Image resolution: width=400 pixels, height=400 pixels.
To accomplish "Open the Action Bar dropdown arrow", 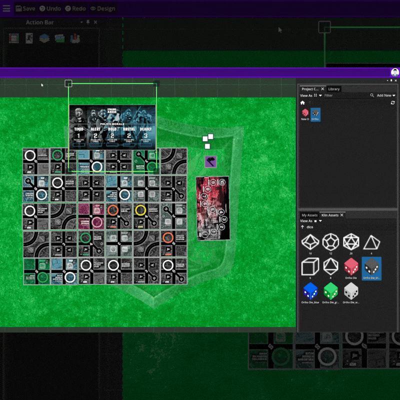I will tap(81, 22).
